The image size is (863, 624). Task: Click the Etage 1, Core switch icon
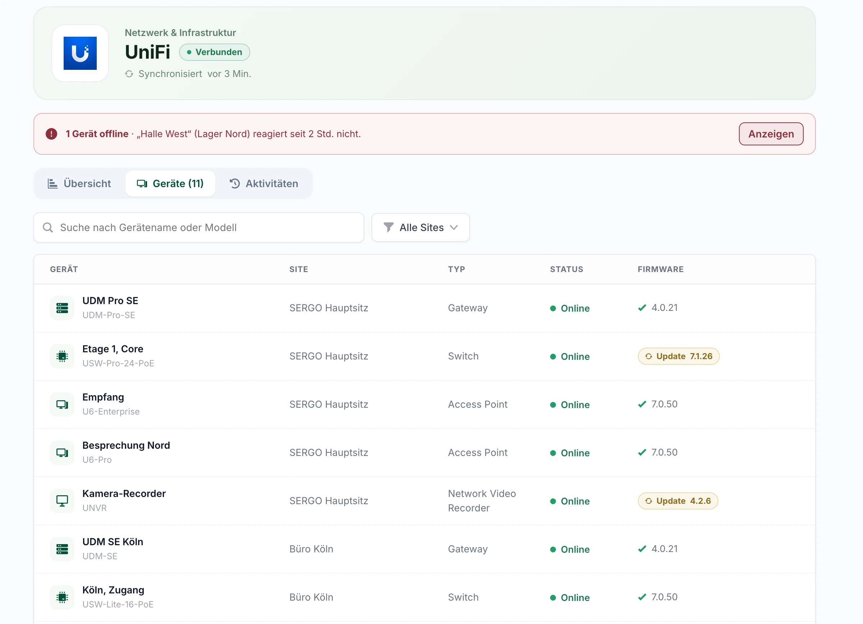62,356
